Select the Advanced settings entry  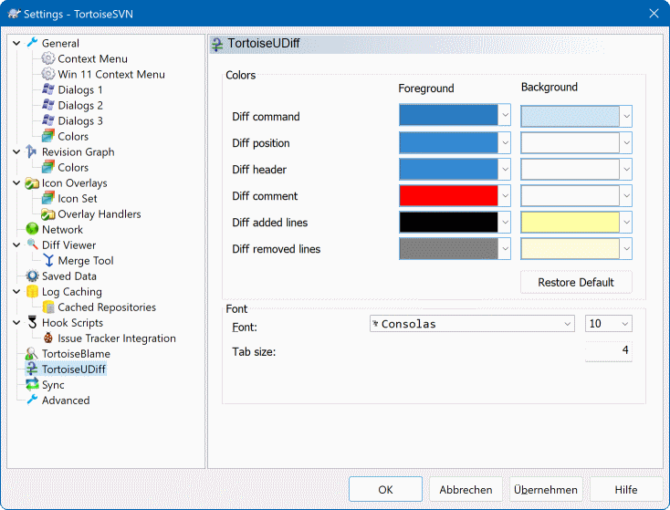(66, 401)
